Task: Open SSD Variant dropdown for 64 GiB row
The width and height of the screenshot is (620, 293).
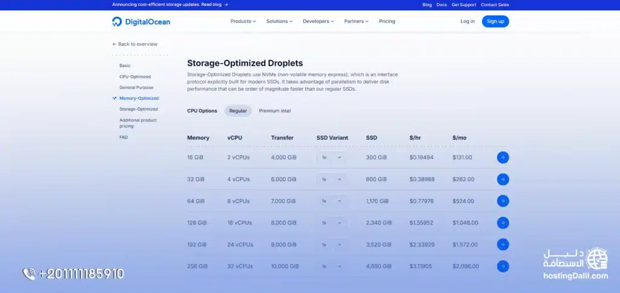Action: 331,201
